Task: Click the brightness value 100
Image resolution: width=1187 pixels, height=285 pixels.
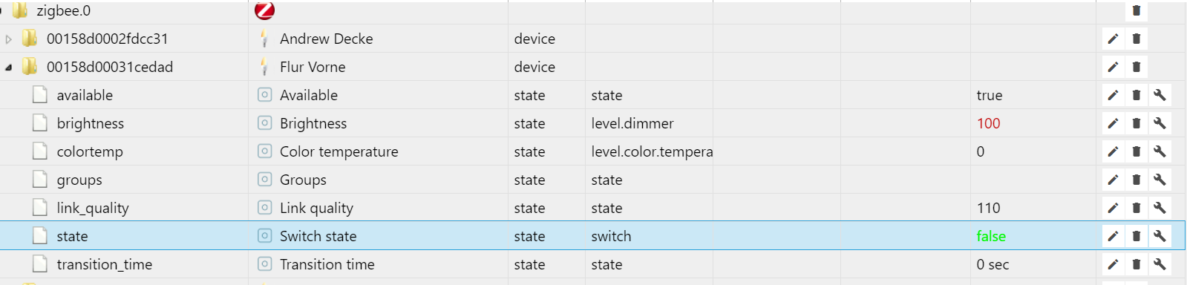Action: (x=988, y=123)
